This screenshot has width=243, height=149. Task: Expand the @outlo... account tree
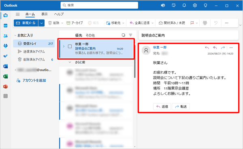(x=15, y=70)
